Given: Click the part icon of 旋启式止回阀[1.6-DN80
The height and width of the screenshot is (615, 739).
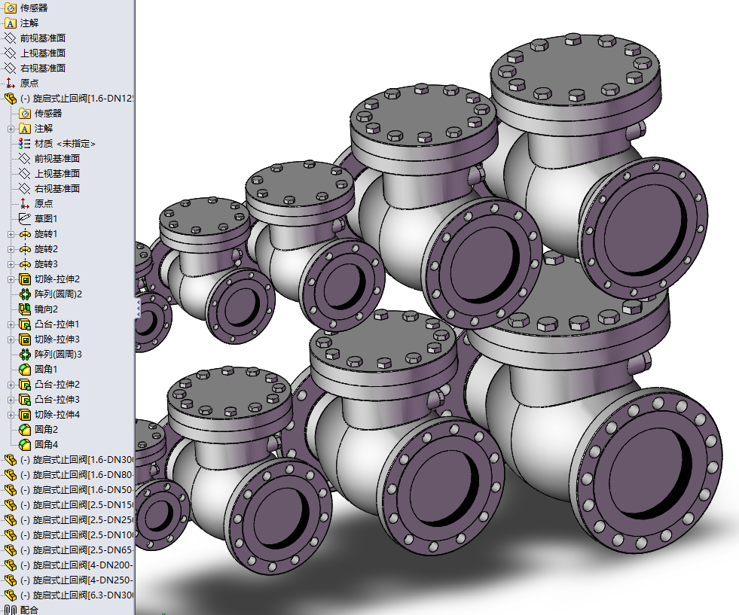Looking at the screenshot, I should pyautogui.click(x=11, y=475).
